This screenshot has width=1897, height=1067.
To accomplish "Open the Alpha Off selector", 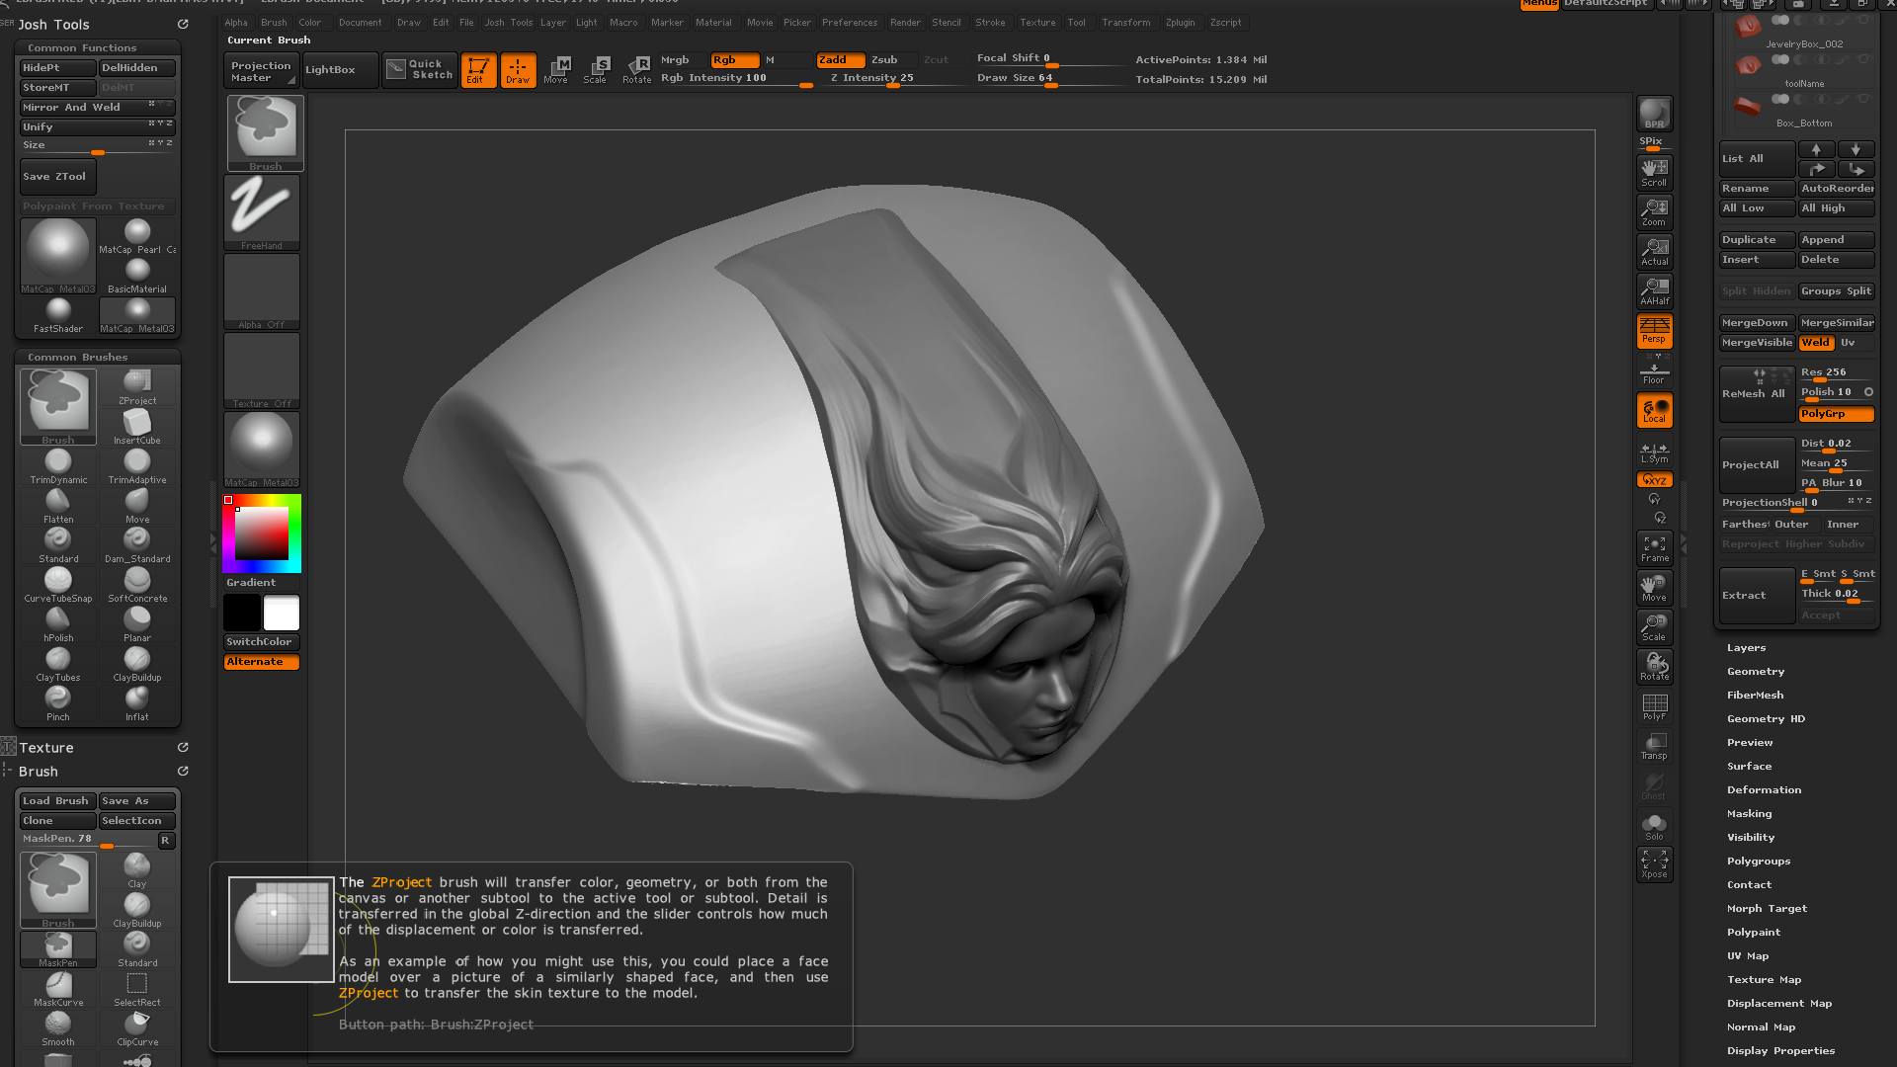I will [x=262, y=291].
